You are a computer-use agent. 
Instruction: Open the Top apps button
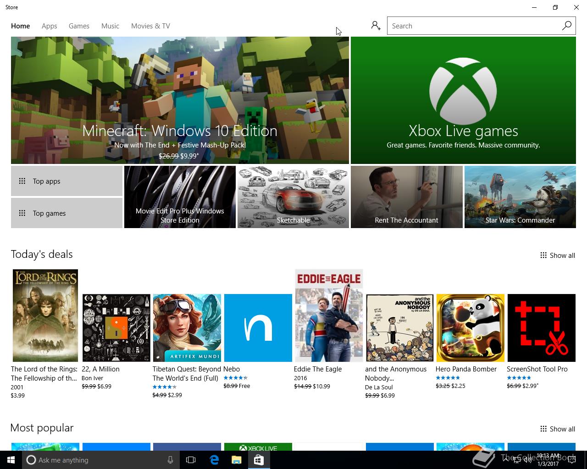[x=66, y=181]
